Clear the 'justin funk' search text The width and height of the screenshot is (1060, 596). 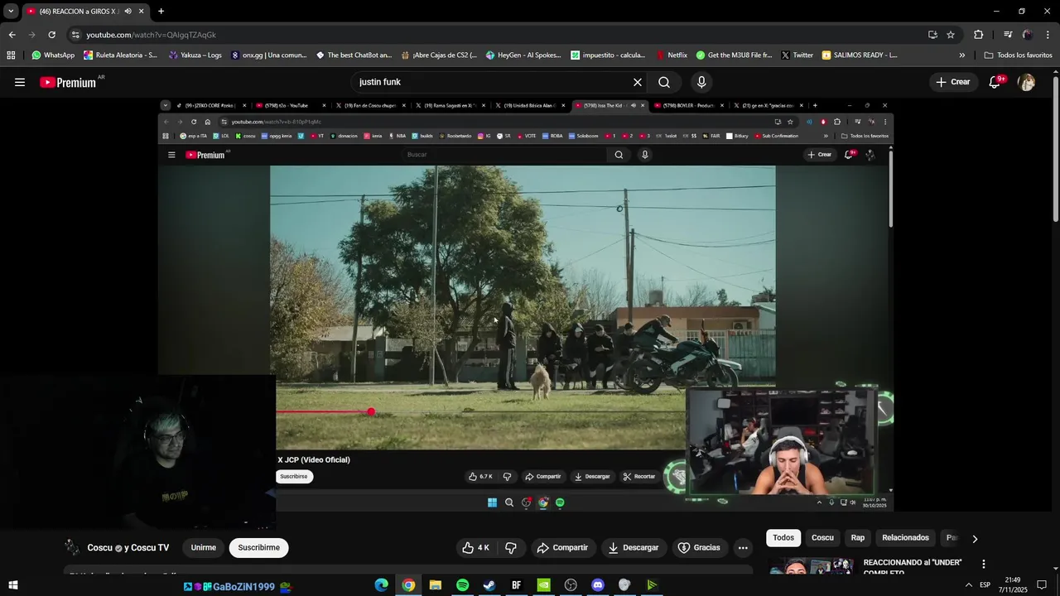(x=638, y=82)
